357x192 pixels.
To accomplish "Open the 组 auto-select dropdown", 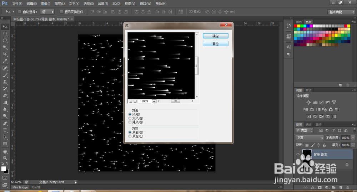I will [x=47, y=12].
